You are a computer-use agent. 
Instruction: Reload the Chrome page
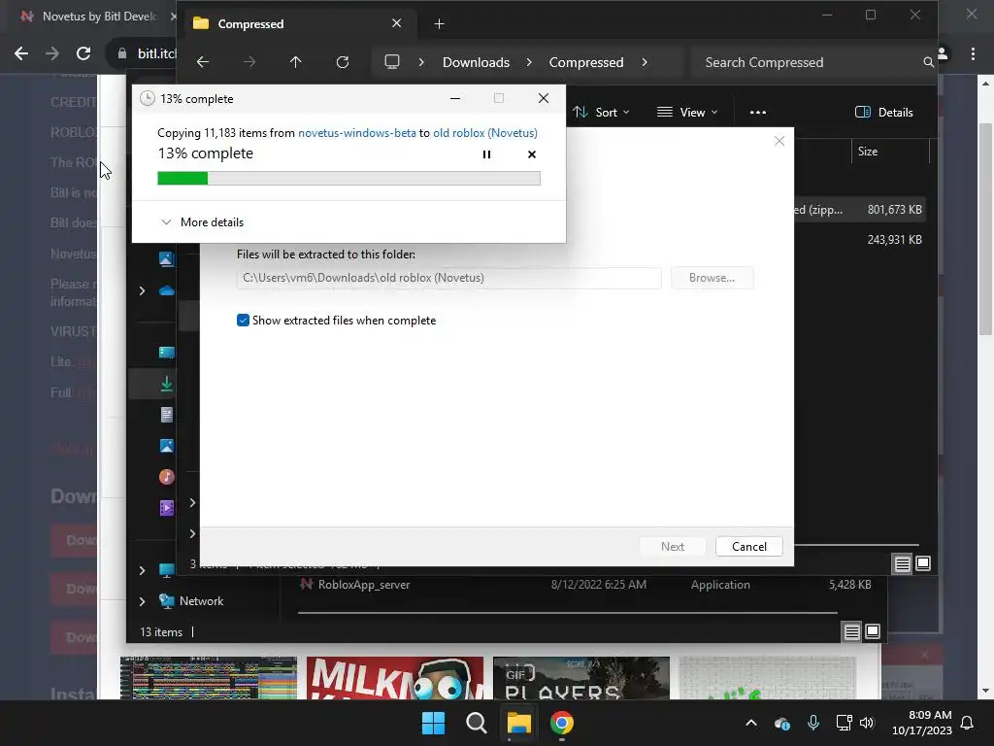tap(83, 53)
